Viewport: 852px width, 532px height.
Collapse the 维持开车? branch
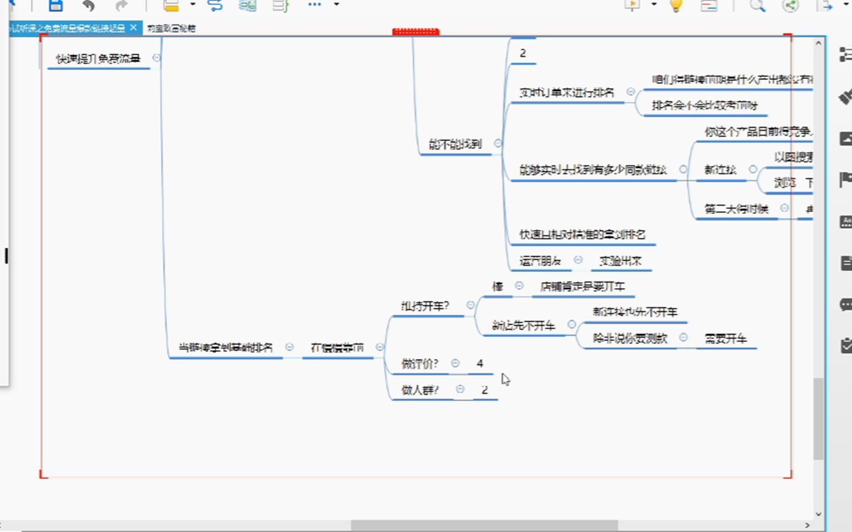pyautogui.click(x=470, y=305)
